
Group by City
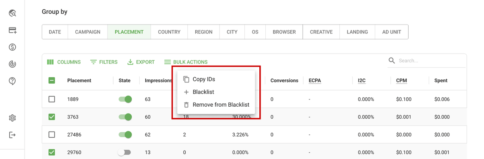coord(232,32)
